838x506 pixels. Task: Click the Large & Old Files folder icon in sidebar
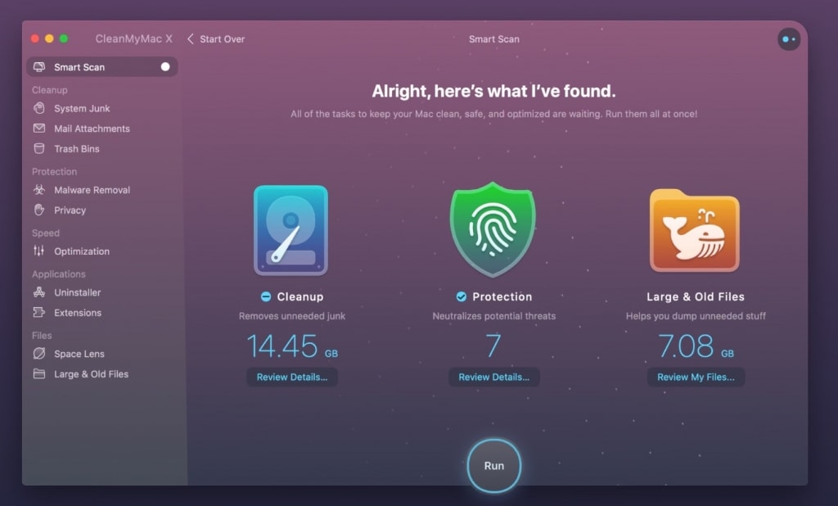point(39,374)
